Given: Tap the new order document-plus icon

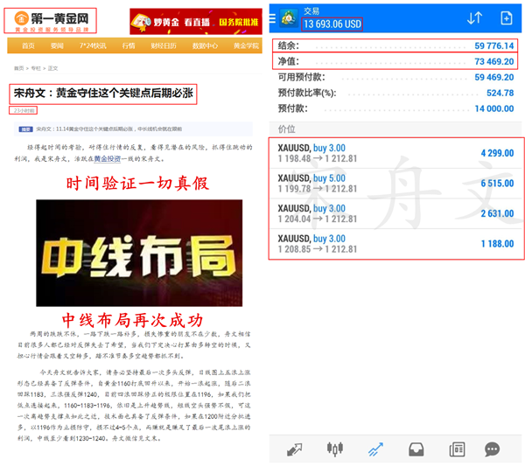Looking at the screenshot, I should click(x=507, y=17).
